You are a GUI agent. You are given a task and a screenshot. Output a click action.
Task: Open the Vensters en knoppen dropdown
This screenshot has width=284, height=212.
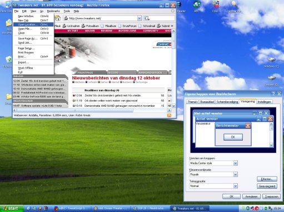[x=236, y=163]
